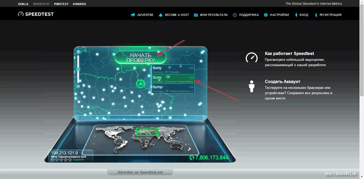Viewport: 364px width, 179px height.
Task: Click the person icon beside Создать Аккаунт
Action: coord(252,86)
